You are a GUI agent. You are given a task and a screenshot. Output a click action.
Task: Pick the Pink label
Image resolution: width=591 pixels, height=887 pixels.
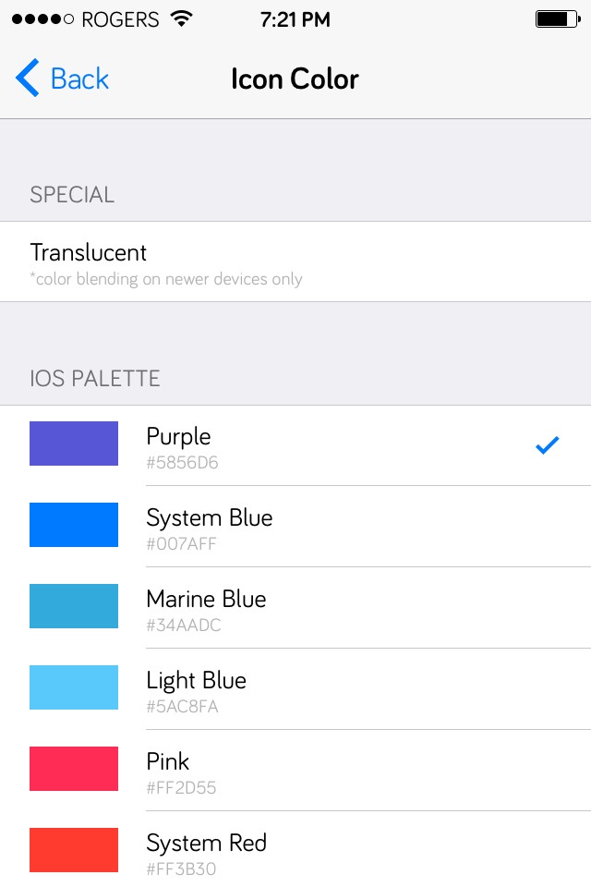coord(168,762)
